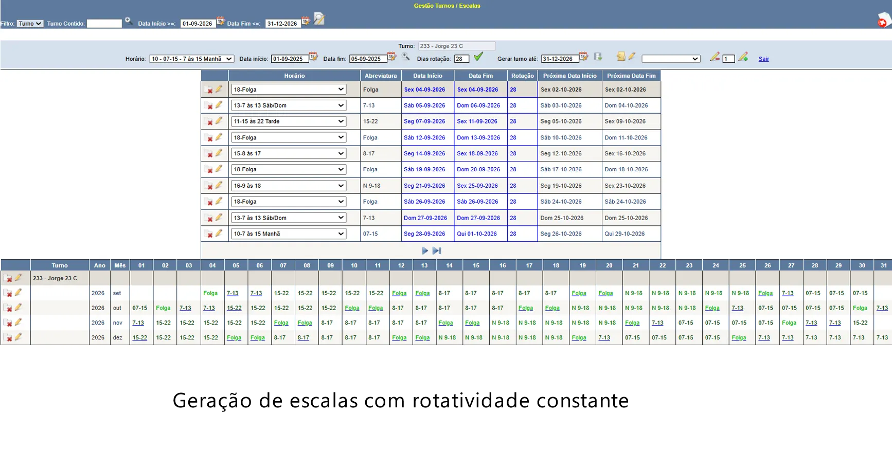Click the Próxima Data Início column header

click(x=570, y=76)
